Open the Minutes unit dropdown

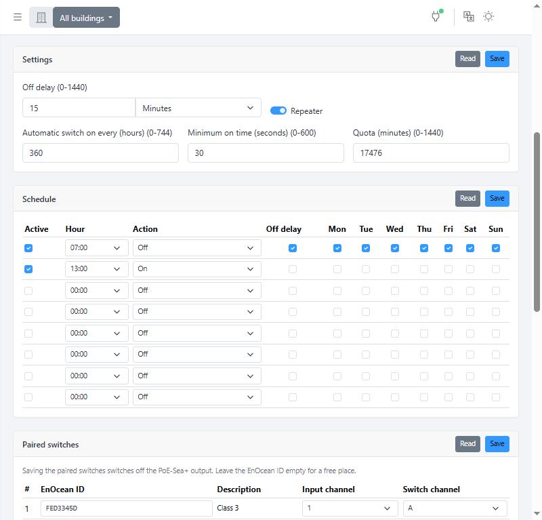198,108
